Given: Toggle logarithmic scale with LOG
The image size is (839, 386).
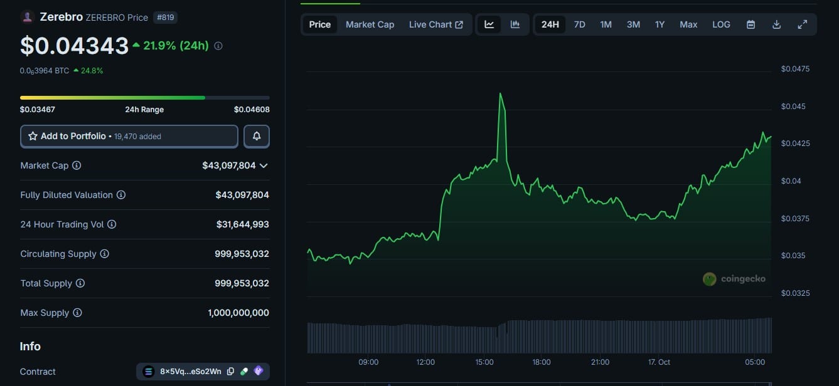Looking at the screenshot, I should tap(720, 24).
